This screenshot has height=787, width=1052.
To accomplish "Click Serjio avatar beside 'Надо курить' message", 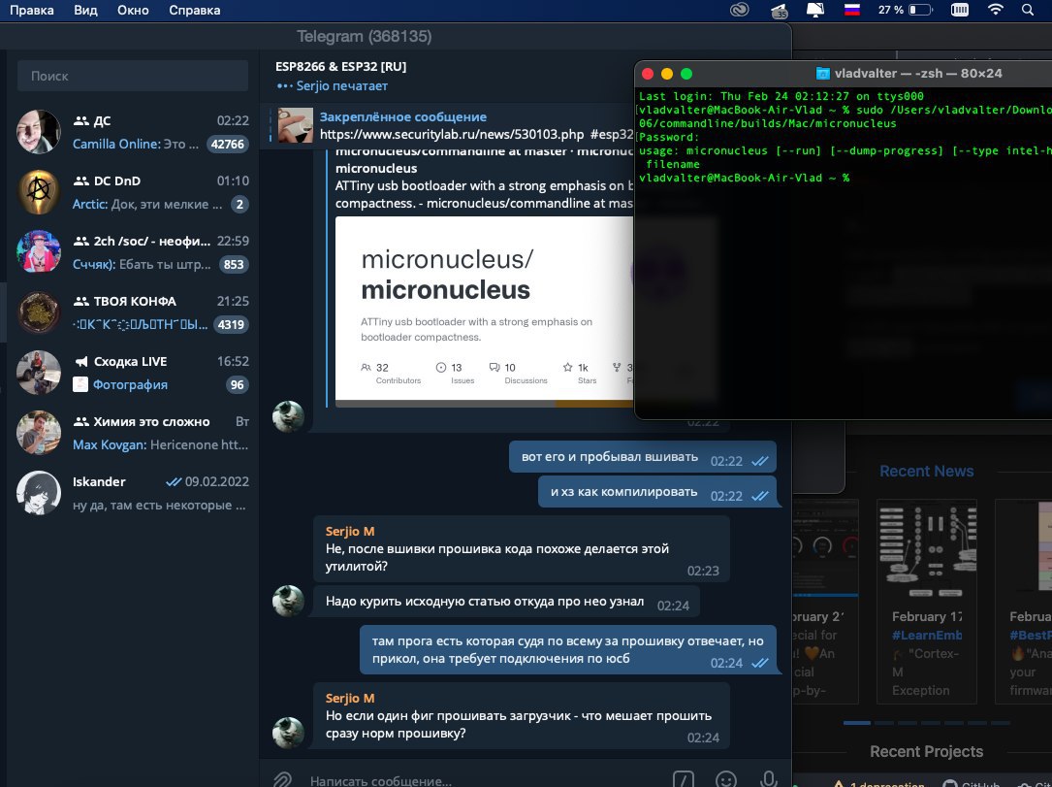I will [x=289, y=601].
